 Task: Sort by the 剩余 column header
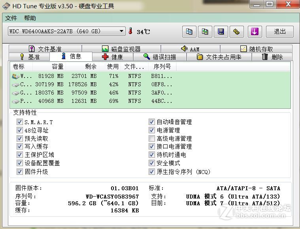(x=83, y=66)
